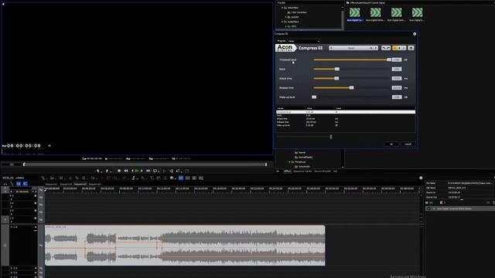Select next preset arrow in Compress plugin
This screenshot has width=495, height=278.
click(x=376, y=48)
